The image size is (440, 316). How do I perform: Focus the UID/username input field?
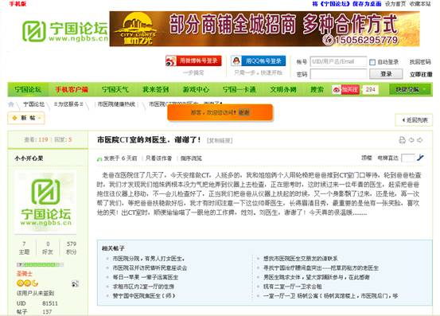click(338, 61)
